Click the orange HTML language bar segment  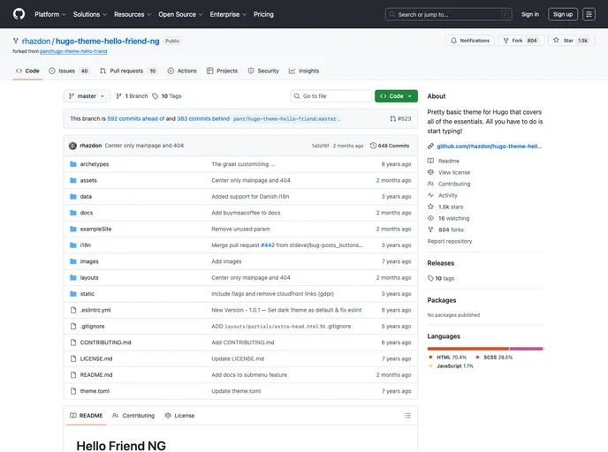tap(467, 349)
